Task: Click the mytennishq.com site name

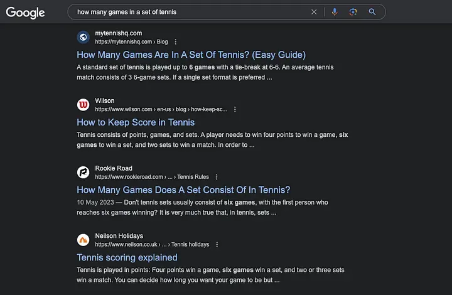Action: coord(119,33)
